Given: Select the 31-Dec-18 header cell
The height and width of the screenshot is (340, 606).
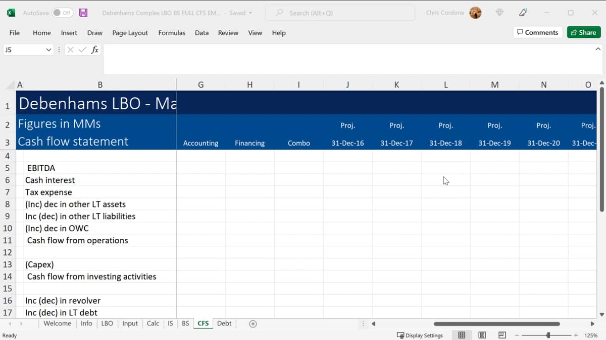Looking at the screenshot, I should click(x=445, y=143).
